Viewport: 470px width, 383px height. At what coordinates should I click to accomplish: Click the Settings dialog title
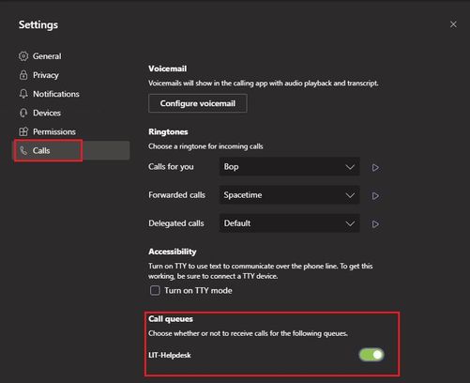pos(38,24)
